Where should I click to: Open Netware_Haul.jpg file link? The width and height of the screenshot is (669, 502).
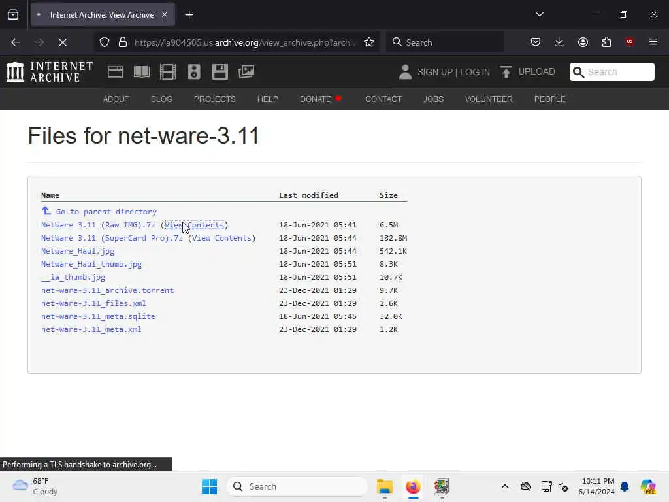point(78,251)
